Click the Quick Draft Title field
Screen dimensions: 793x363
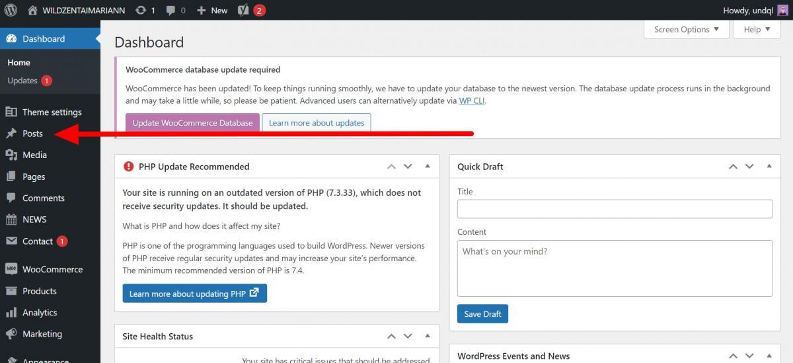click(x=615, y=209)
